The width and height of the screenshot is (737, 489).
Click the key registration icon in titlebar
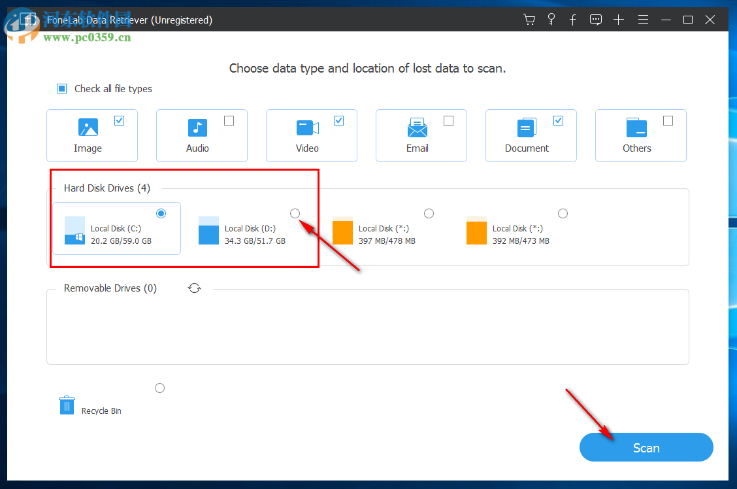pyautogui.click(x=551, y=20)
